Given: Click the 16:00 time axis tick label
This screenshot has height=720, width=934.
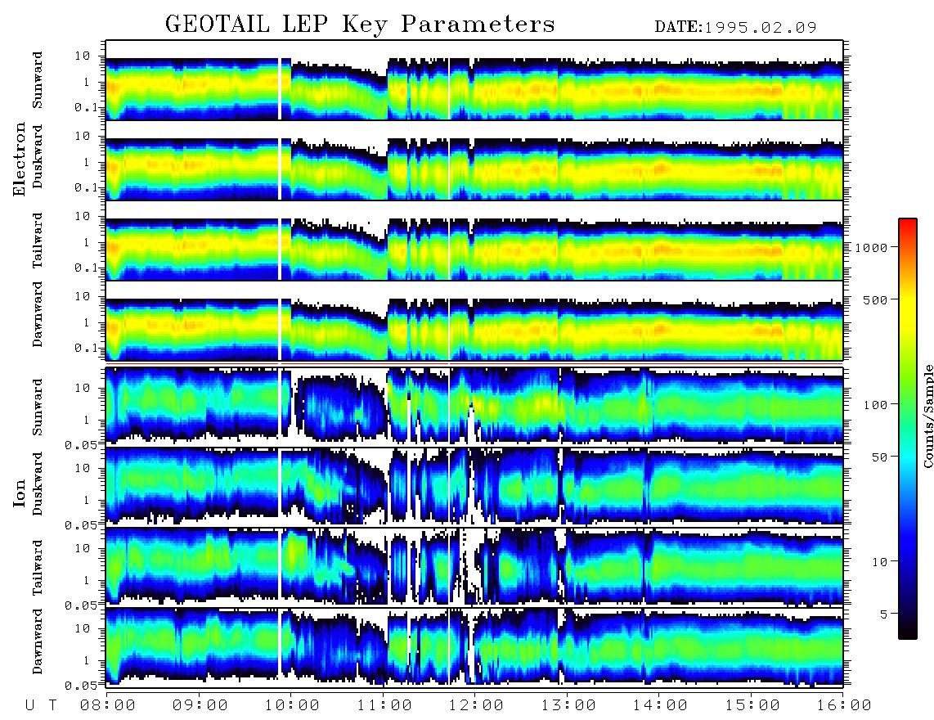Looking at the screenshot, I should pyautogui.click(x=844, y=705).
